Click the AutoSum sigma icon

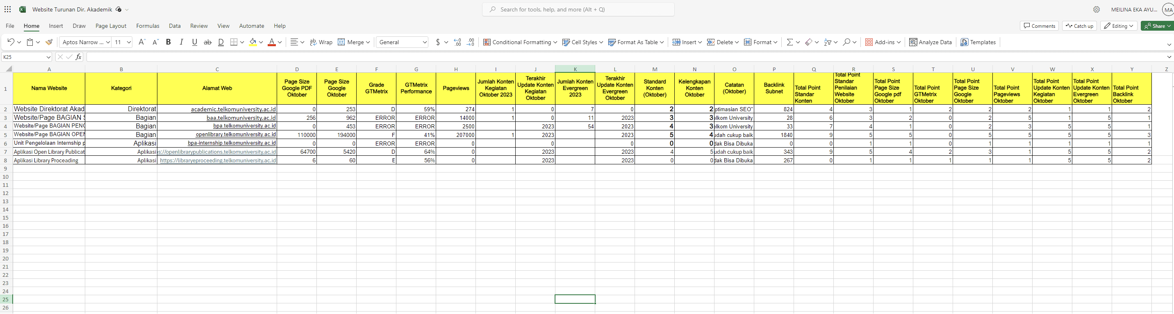[790, 42]
